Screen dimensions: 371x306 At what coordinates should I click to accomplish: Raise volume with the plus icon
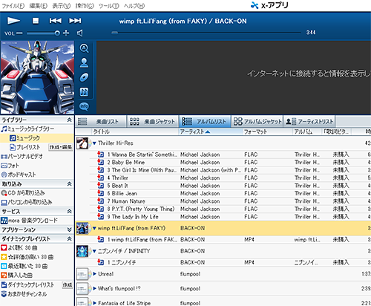point(66,33)
